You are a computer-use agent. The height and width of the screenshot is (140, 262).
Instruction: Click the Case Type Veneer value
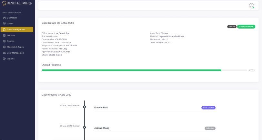click(x=165, y=33)
